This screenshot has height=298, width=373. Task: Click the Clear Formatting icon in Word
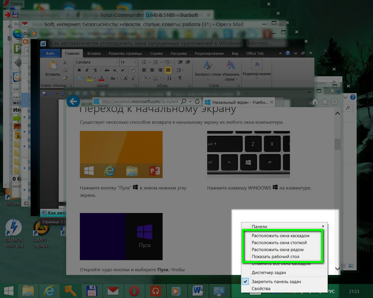[134, 70]
